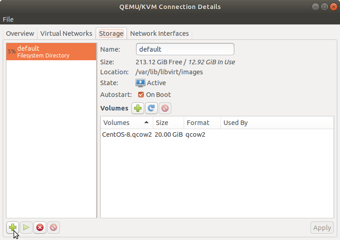Click the 213.12 GiB Free size text
This screenshot has width=340, height=240.
tap(159, 62)
